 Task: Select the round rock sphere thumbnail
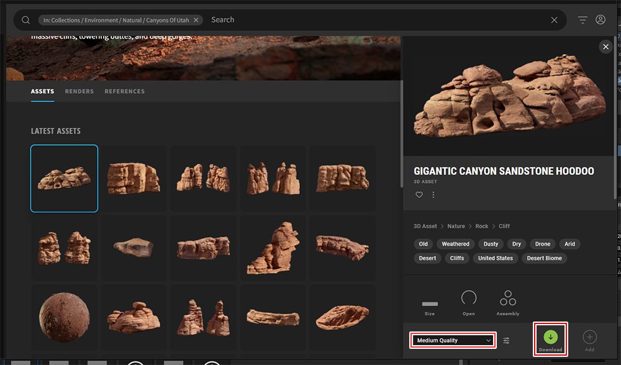tap(64, 318)
